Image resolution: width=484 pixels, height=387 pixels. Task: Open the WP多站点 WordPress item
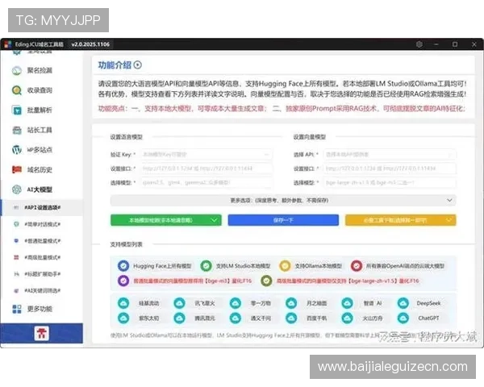click(x=32, y=150)
